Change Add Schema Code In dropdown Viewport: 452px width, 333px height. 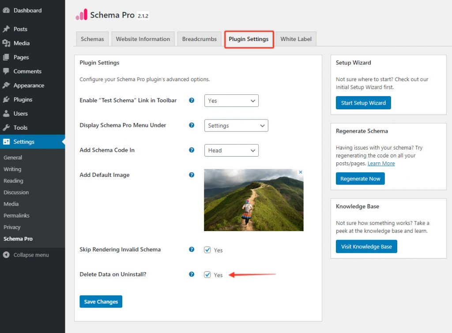[231, 150]
